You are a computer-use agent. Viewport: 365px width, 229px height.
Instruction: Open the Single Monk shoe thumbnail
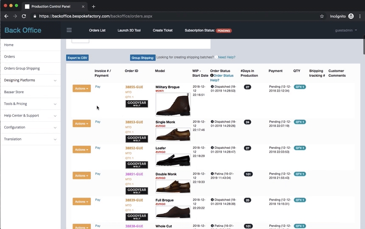[x=173, y=134]
